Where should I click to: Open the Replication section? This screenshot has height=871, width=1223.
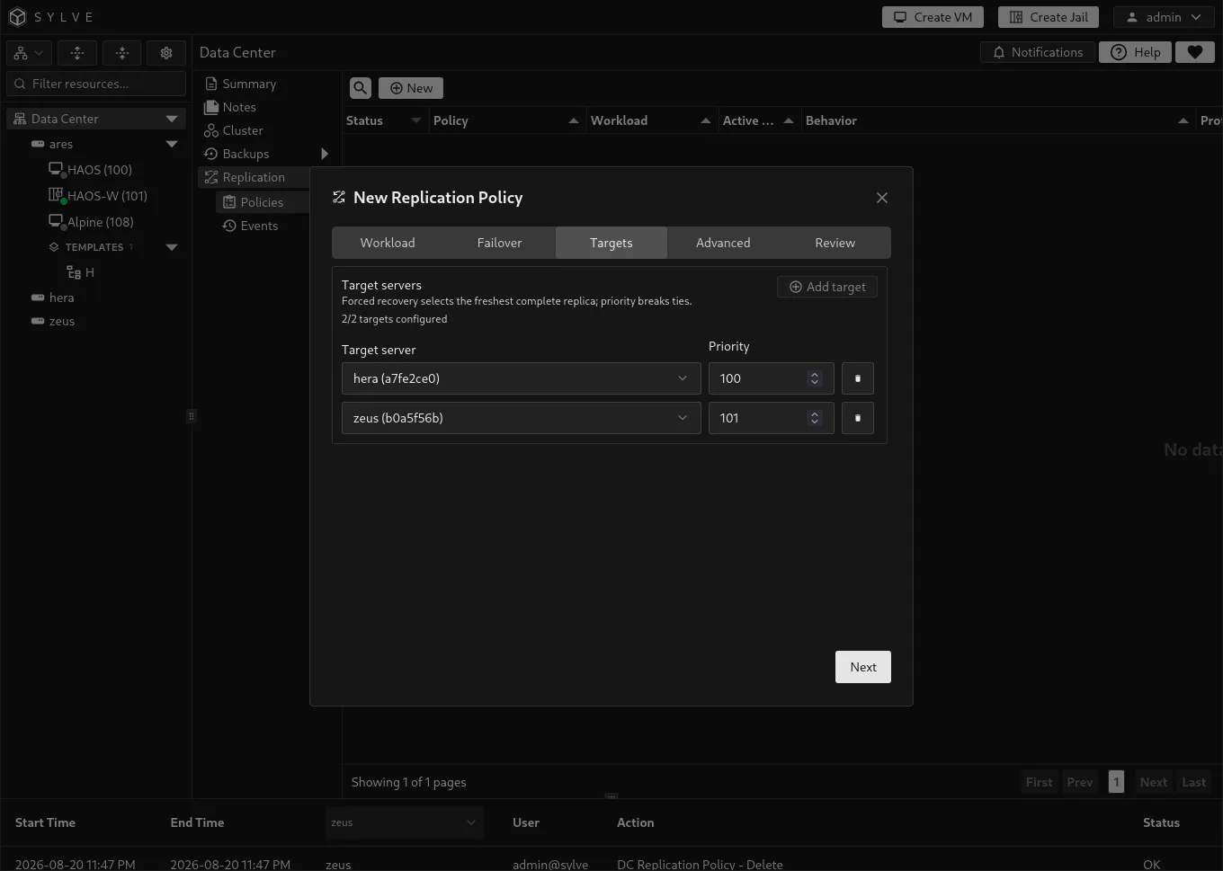tap(254, 177)
